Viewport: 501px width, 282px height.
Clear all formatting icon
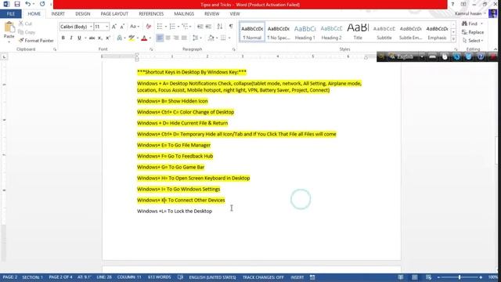point(148,27)
